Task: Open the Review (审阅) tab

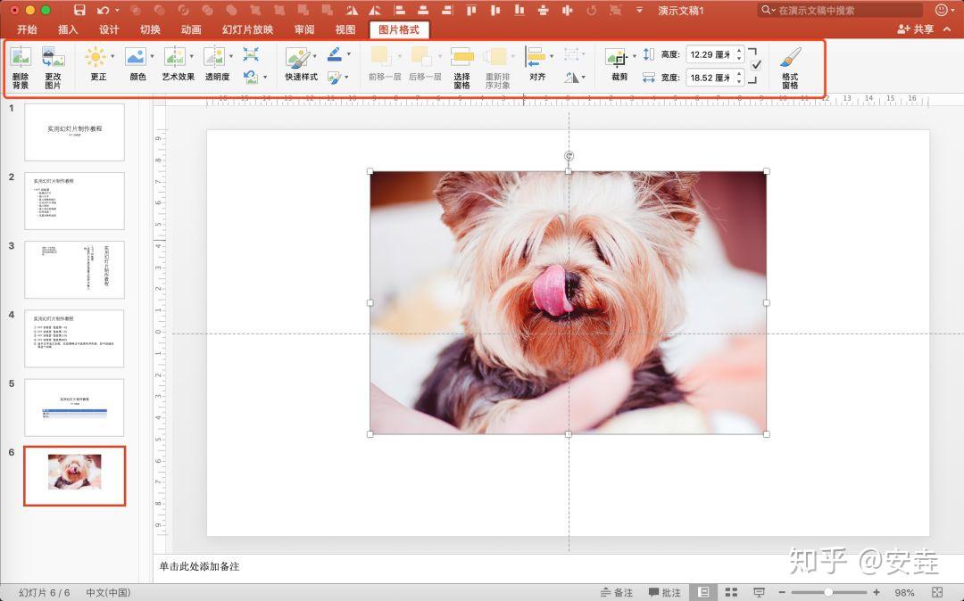Action: tap(304, 29)
